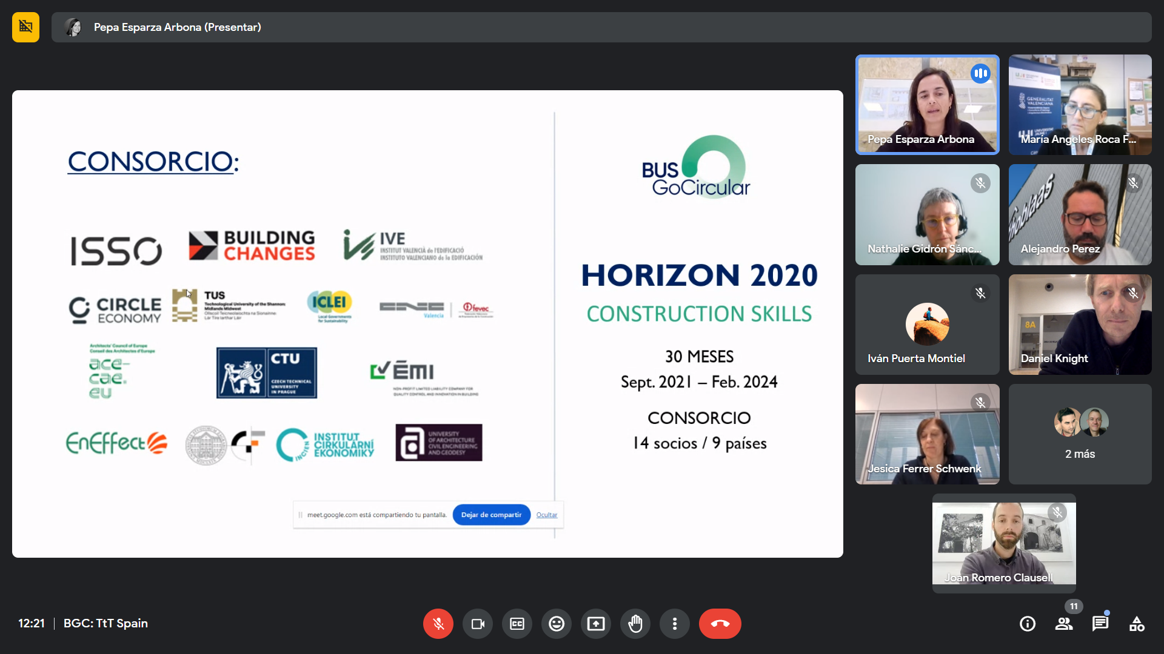
Task: Click muted mic icon on Jesica's tile
Action: (x=980, y=402)
